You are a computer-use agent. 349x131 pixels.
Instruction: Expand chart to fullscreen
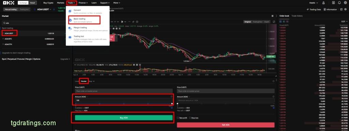274,22
